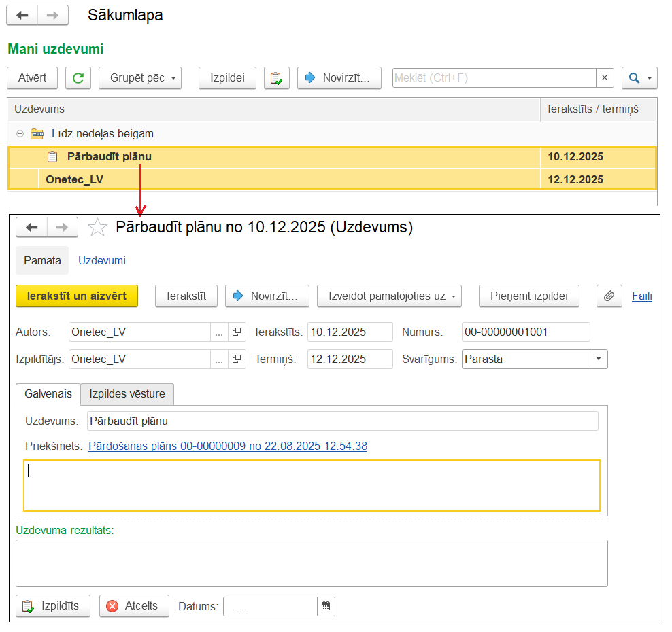672x632 pixels.
Task: Open the Pārdošanas plāns link
Action: pyautogui.click(x=228, y=446)
